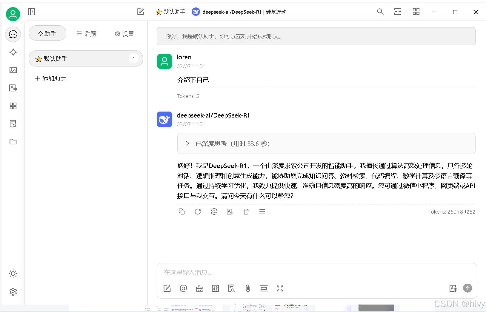The height and width of the screenshot is (312, 486).
Task: Click the deepseek-ai/DeepSeek-R1 message header
Action: pyautogui.click(x=213, y=115)
